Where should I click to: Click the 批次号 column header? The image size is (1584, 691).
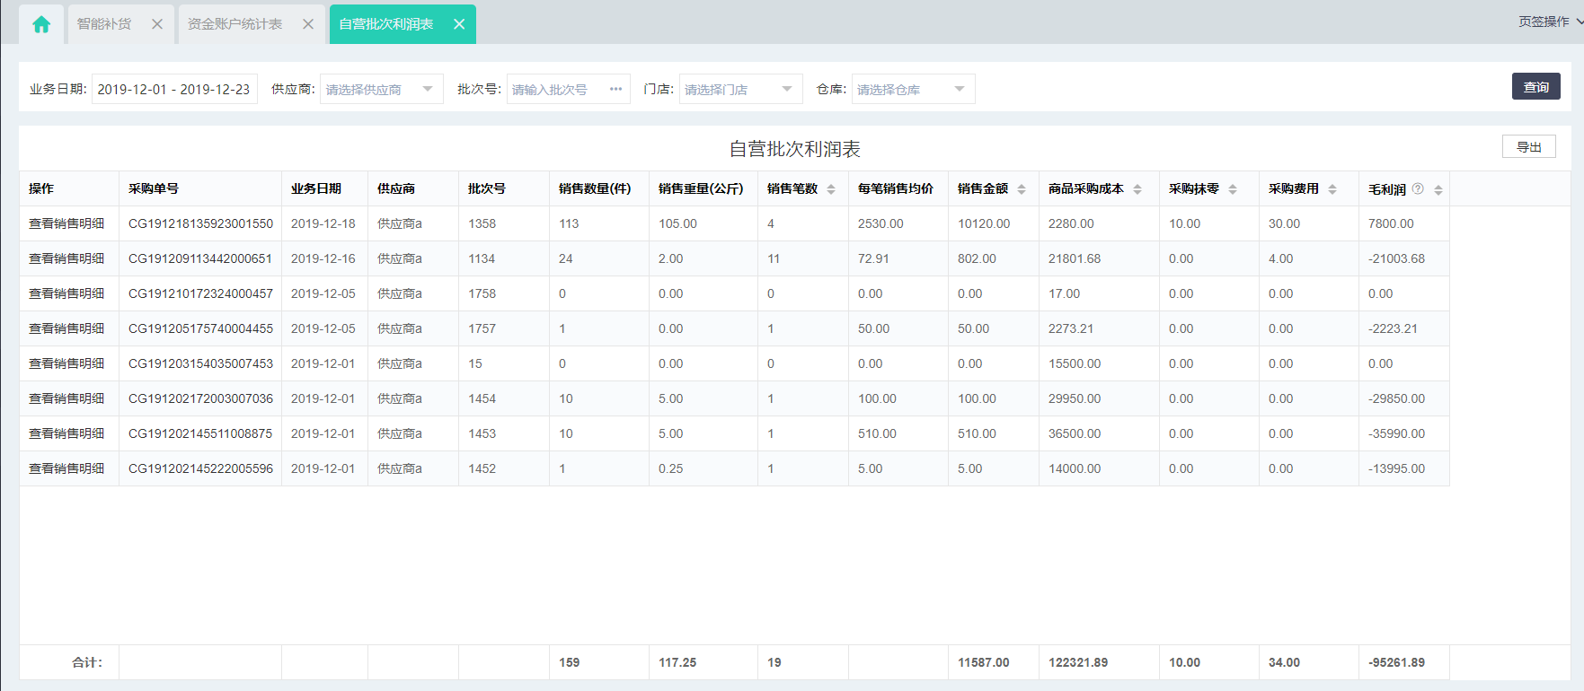pyautogui.click(x=487, y=188)
